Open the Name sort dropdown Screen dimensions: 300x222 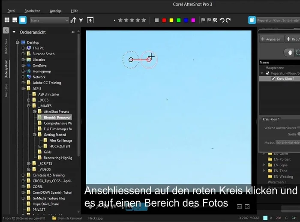49,20
